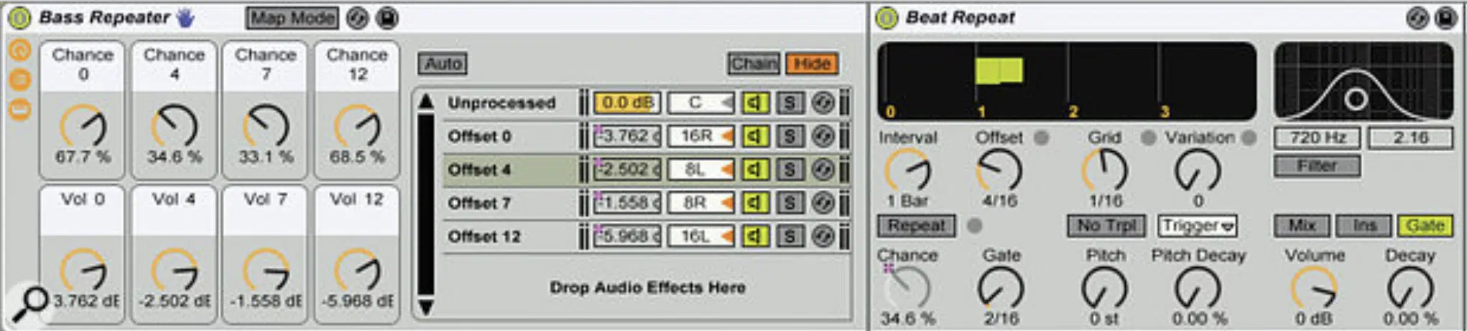Click Unprocessed chain 0.0 dB volume field
This screenshot has height=331, width=1467.
point(627,103)
